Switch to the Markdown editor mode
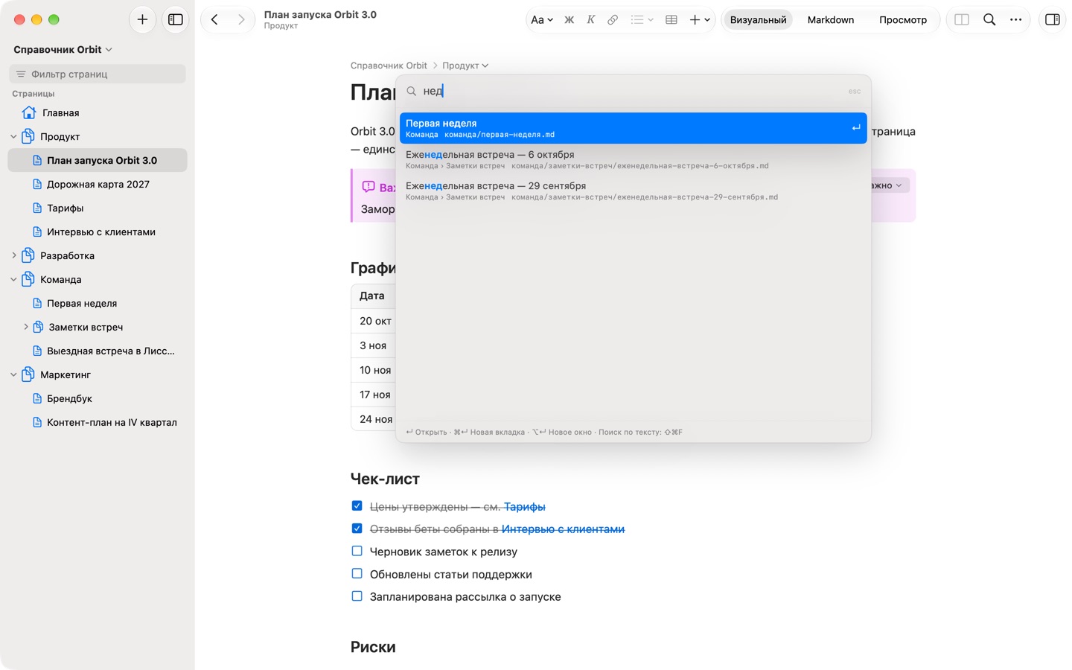The image size is (1072, 670). [x=831, y=20]
